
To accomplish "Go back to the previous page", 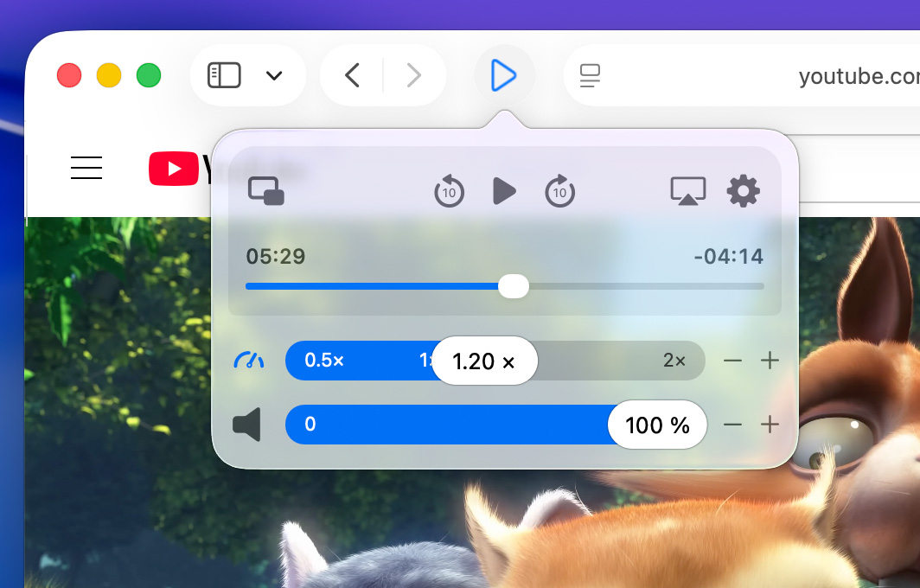I will pos(352,75).
